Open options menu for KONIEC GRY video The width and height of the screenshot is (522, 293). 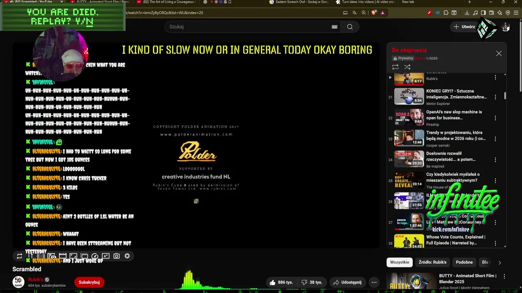(495, 97)
